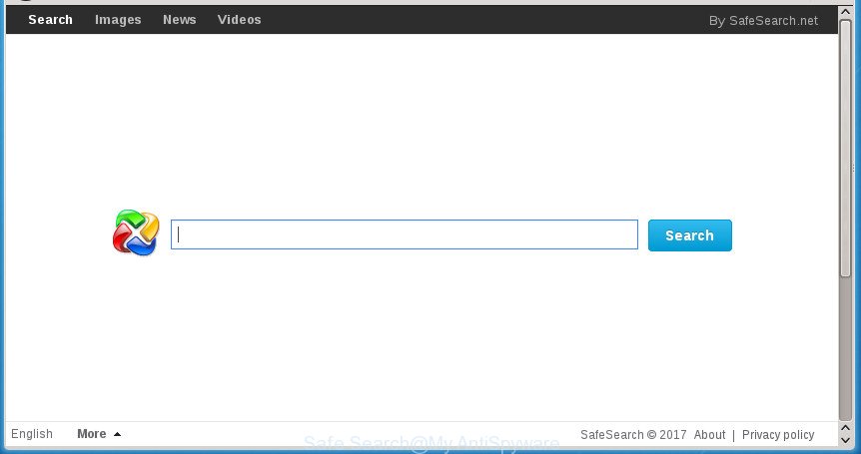Change language via English link
This screenshot has width=861, height=454.
tap(32, 434)
